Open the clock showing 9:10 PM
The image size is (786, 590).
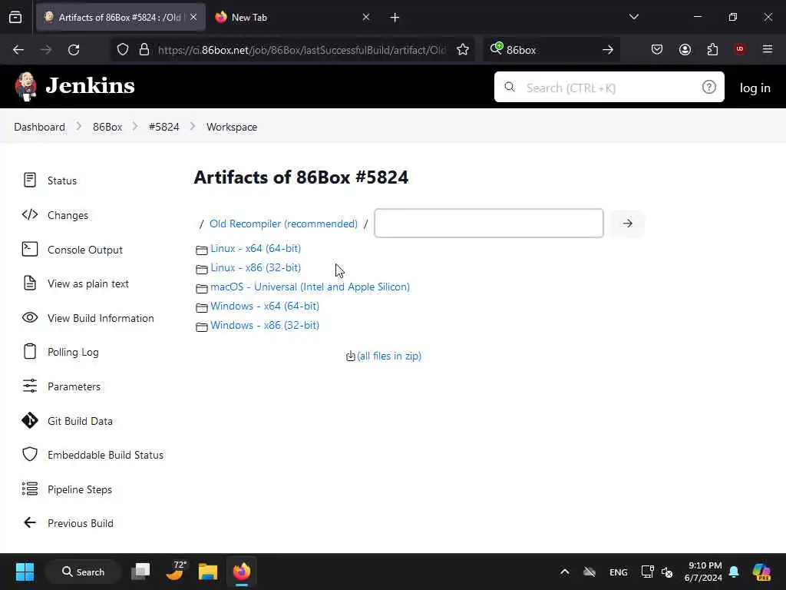pyautogui.click(x=703, y=572)
